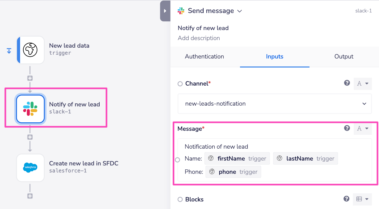The image size is (379, 209).
Task: Open the input type selector next to Message
Action: point(363,129)
